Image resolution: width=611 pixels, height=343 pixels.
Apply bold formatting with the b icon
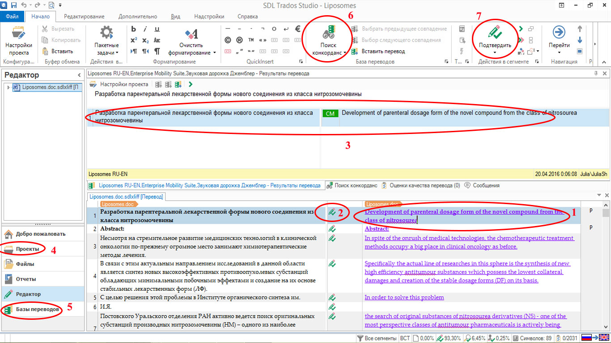click(x=134, y=29)
